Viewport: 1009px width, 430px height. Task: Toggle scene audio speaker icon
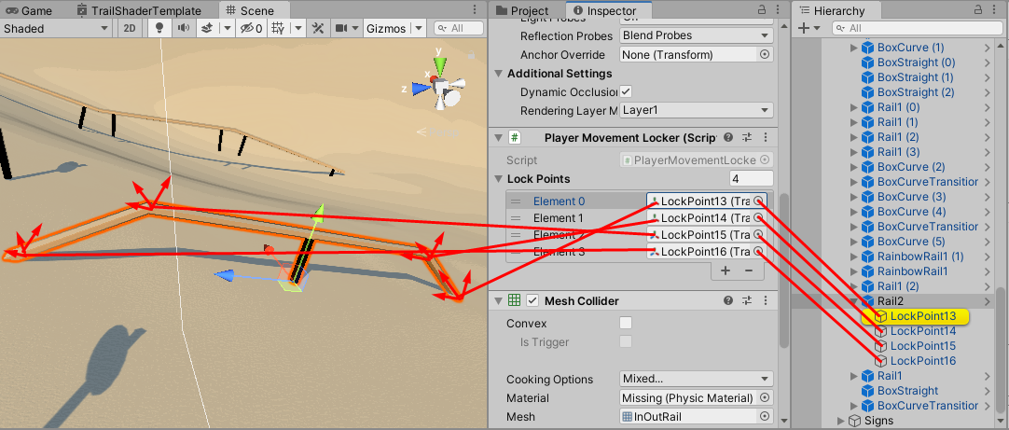(x=184, y=28)
